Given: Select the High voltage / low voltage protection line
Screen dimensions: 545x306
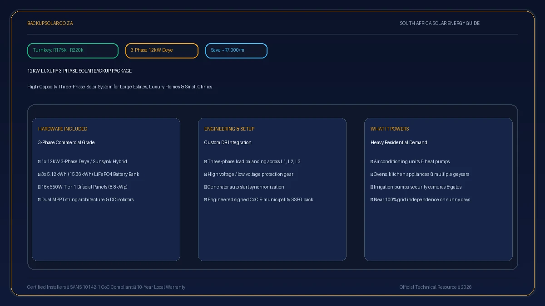Looking at the screenshot, I should point(249,174).
